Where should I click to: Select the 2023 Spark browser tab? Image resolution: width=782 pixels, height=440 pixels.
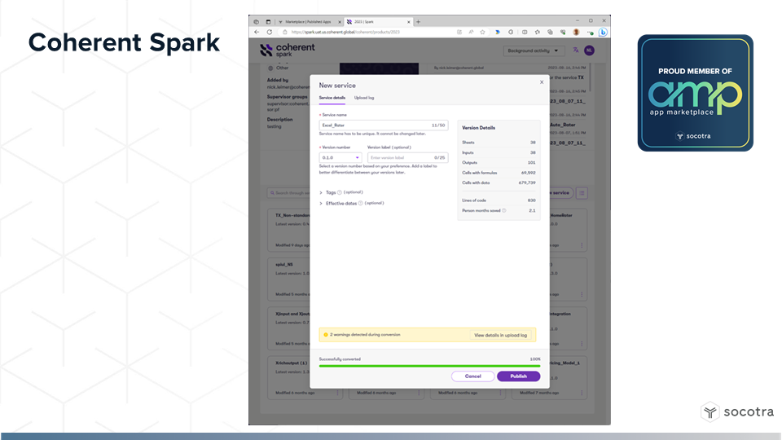(x=378, y=22)
